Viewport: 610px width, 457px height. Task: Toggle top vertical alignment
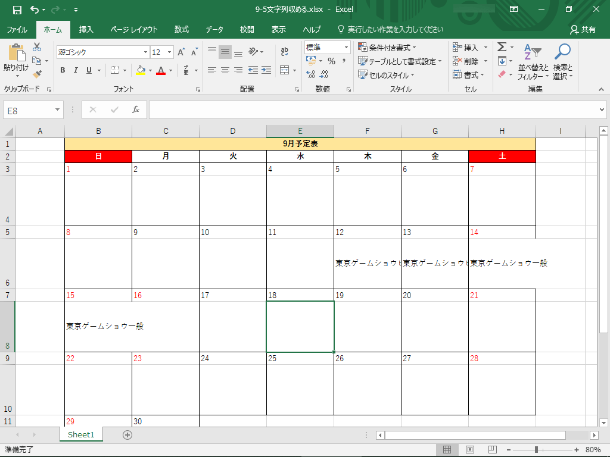point(212,51)
